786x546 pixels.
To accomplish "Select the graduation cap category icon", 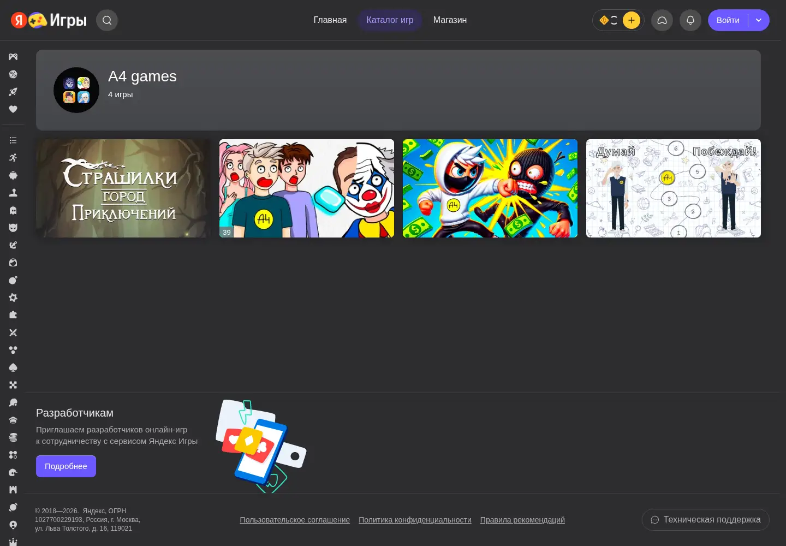I will [x=13, y=420].
